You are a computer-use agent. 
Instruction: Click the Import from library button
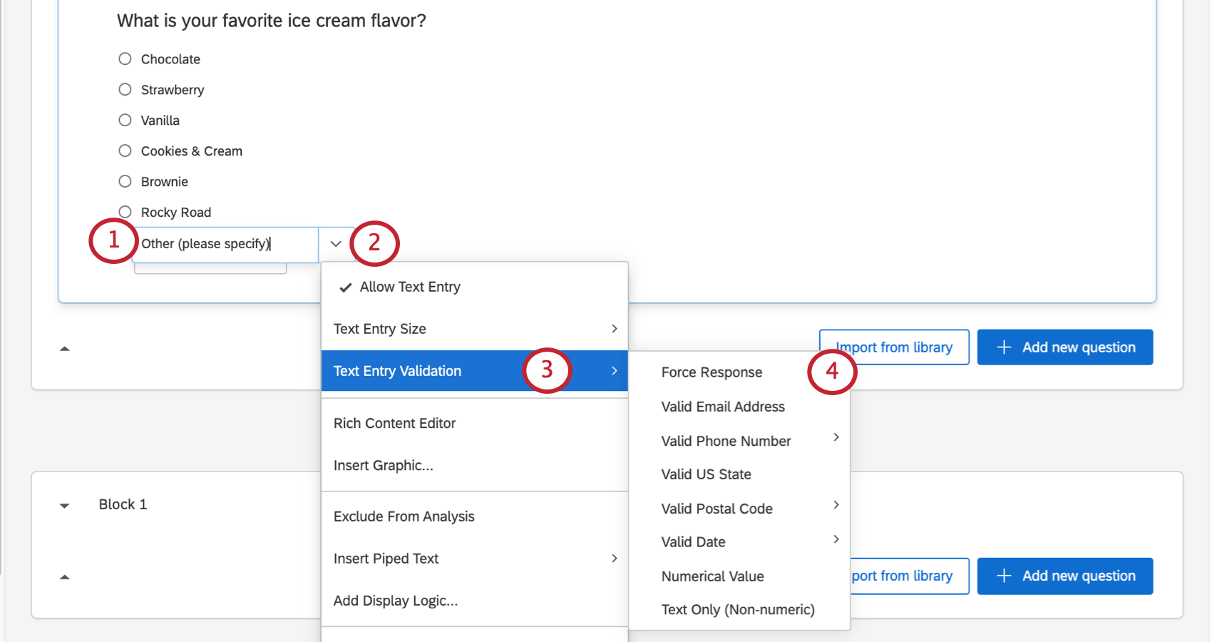(x=893, y=347)
